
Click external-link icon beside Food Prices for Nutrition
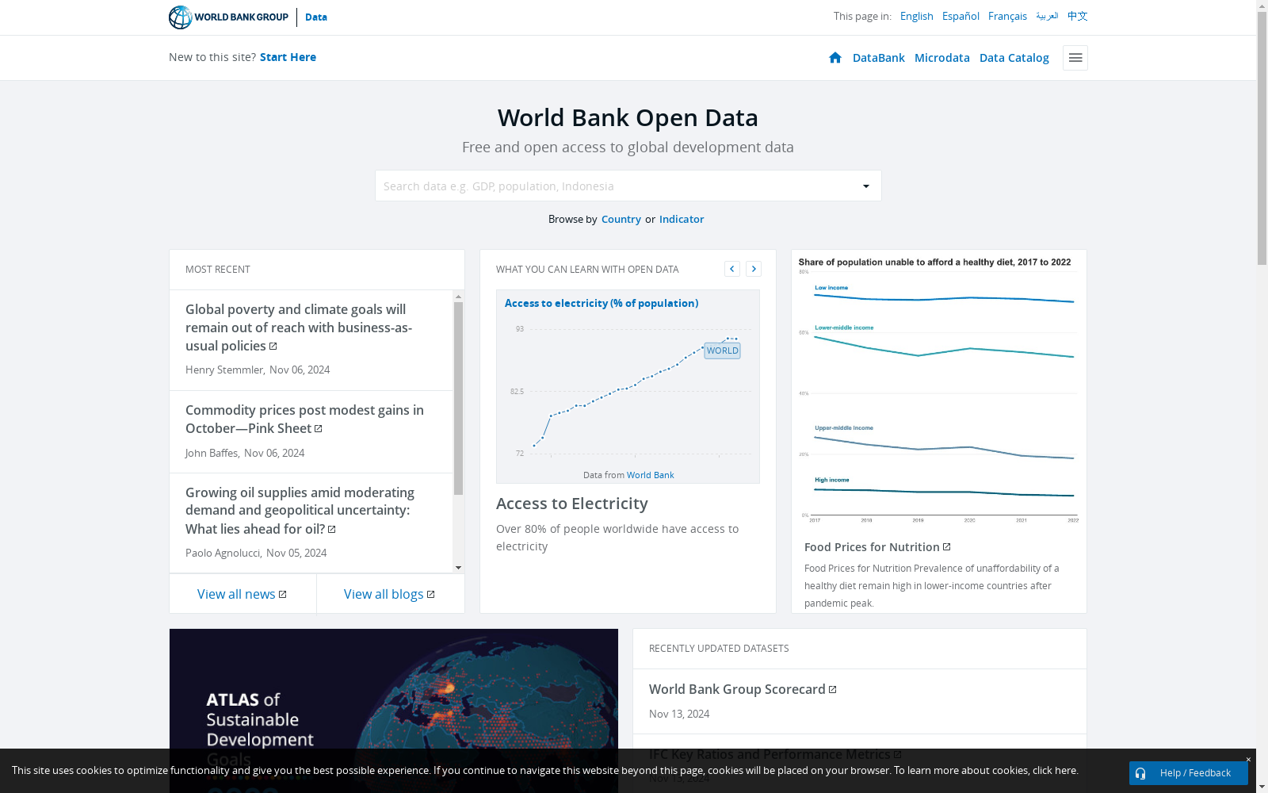(x=946, y=547)
